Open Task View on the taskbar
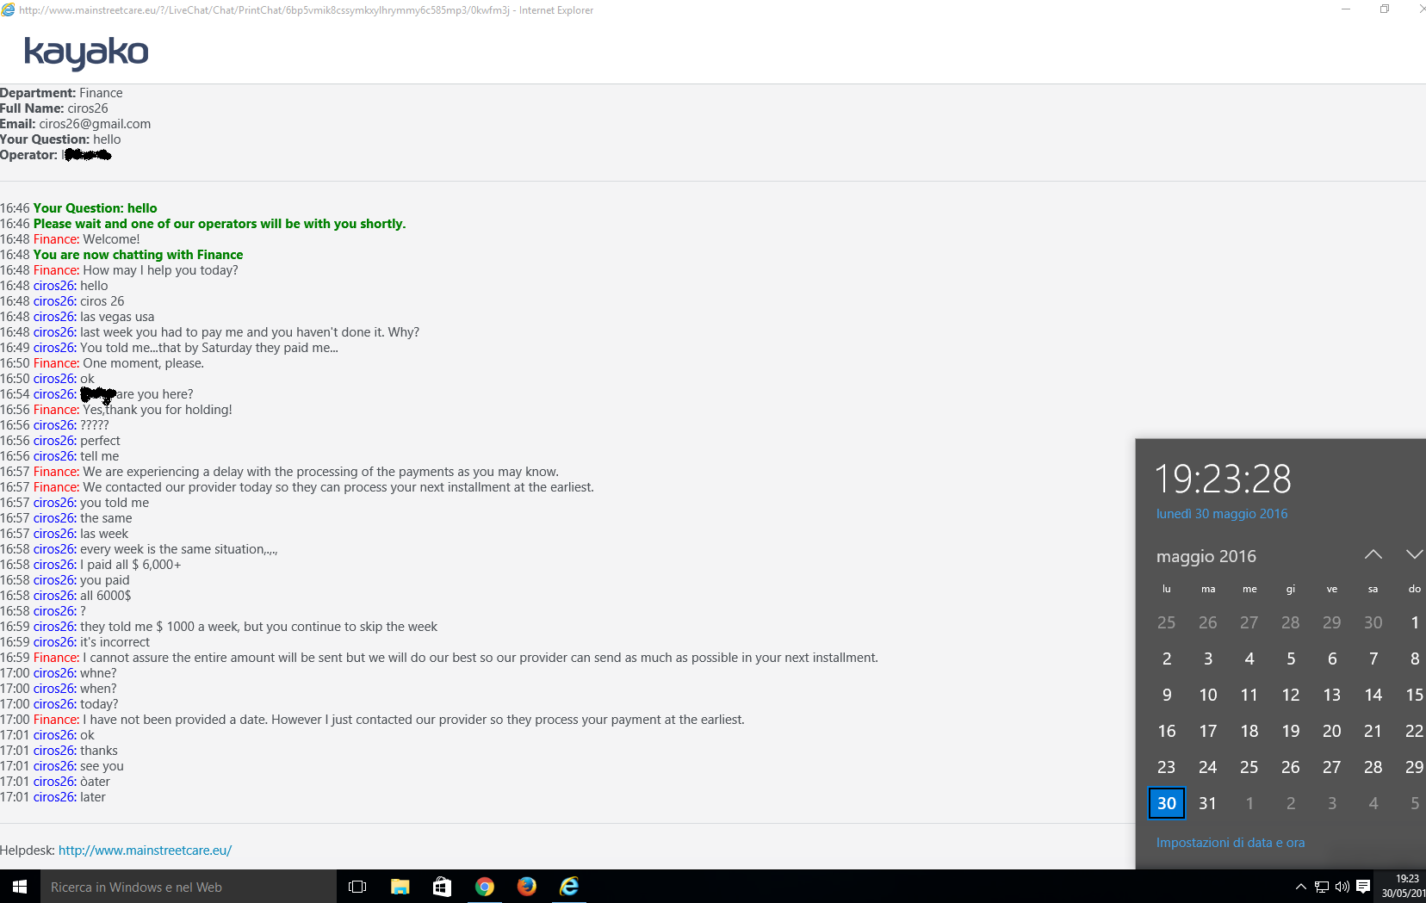Screen dimensions: 1426x903 [357, 887]
